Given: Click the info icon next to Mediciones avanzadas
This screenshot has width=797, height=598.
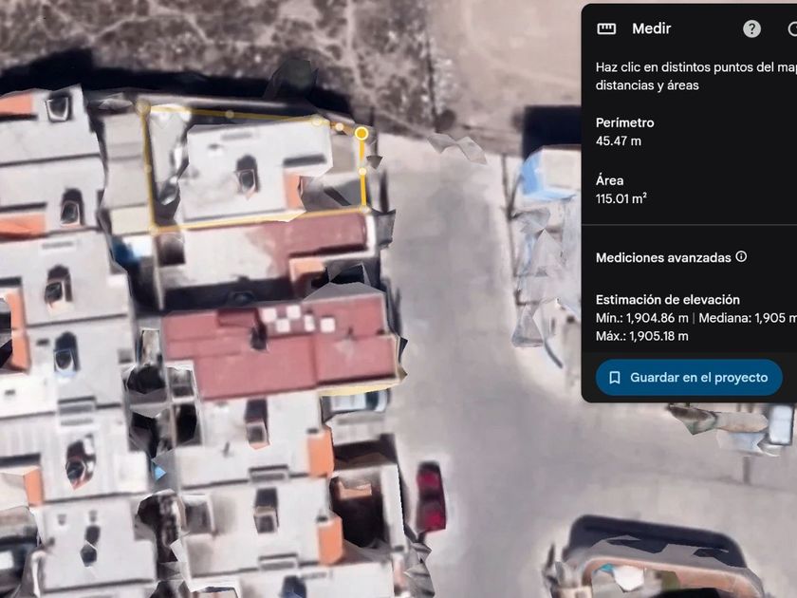Looking at the screenshot, I should (x=741, y=256).
